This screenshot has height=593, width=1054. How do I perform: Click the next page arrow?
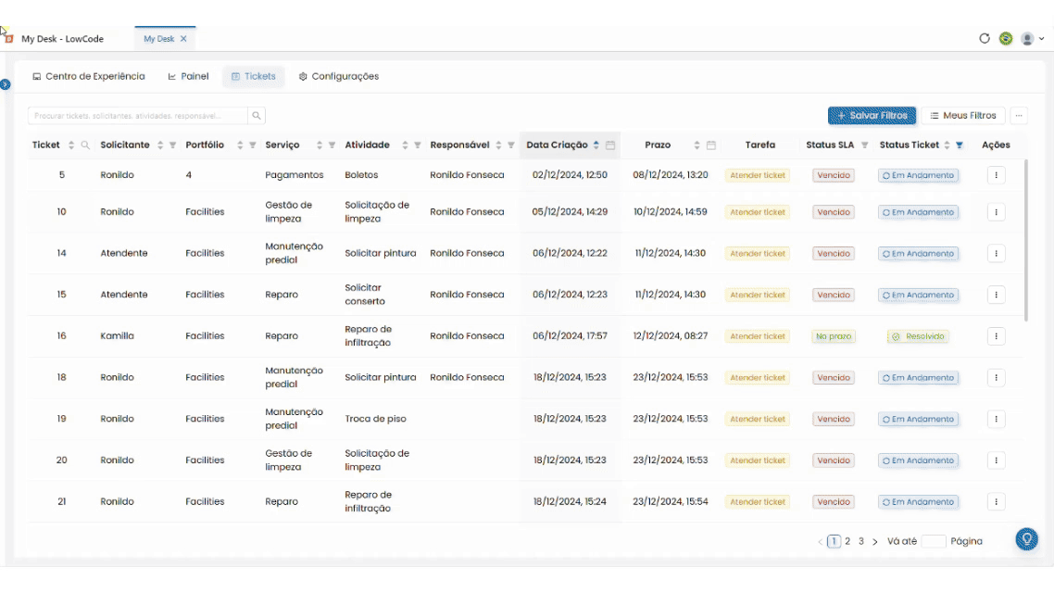coord(874,541)
